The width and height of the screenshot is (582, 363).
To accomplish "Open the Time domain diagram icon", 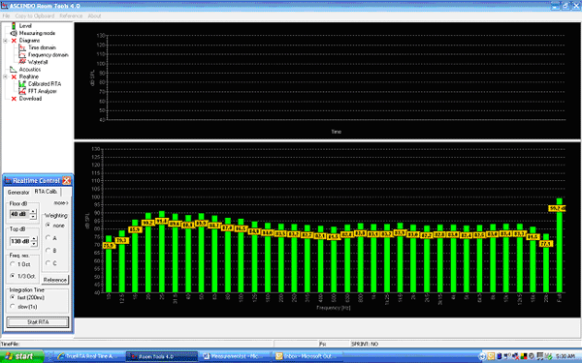I will click(22, 47).
